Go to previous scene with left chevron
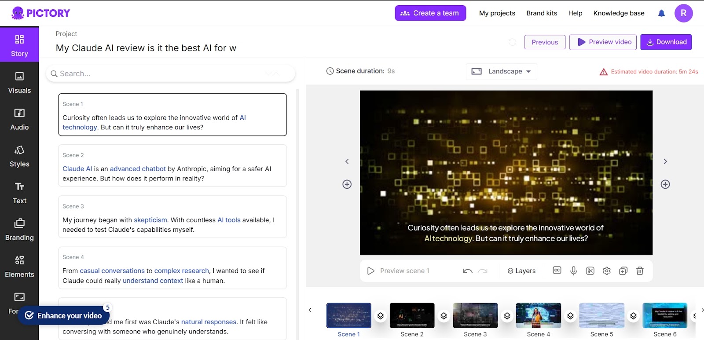Image resolution: width=704 pixels, height=340 pixels. [347, 161]
